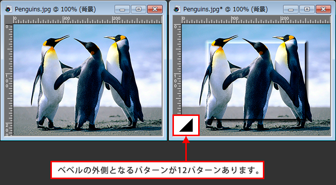Click the vertical ruler in the right window

177,70
